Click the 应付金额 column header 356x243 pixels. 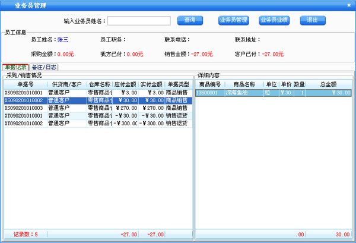125,85
